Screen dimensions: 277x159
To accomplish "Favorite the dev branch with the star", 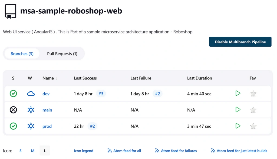I will 253,94.
